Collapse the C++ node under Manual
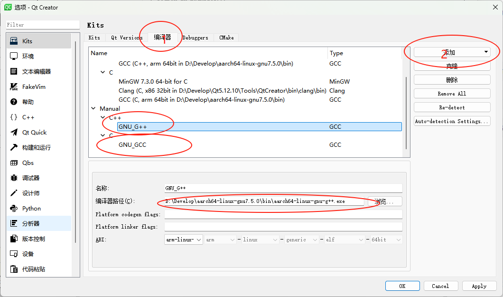This screenshot has width=503, height=297. pos(102,117)
